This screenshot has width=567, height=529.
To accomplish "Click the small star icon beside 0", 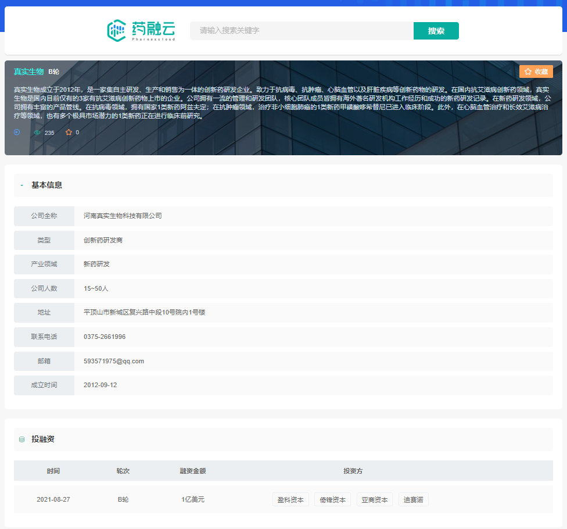I will [69, 133].
